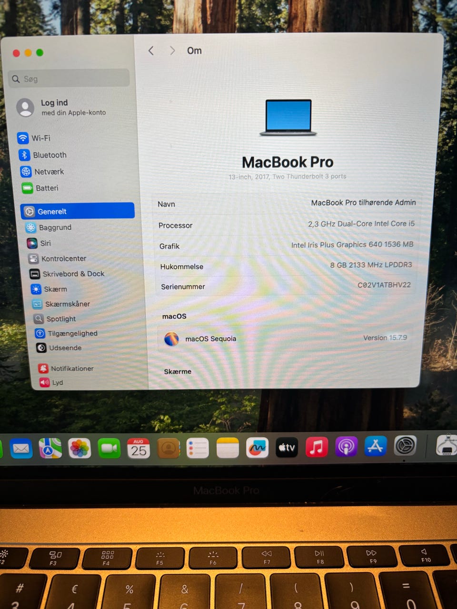Open Lyd sound settings icon

coord(45,382)
